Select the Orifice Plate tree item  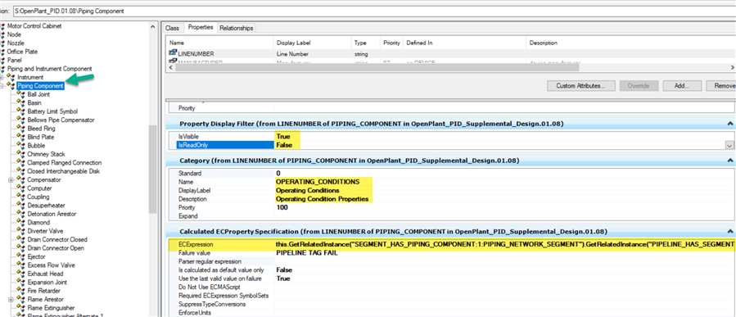pos(22,52)
